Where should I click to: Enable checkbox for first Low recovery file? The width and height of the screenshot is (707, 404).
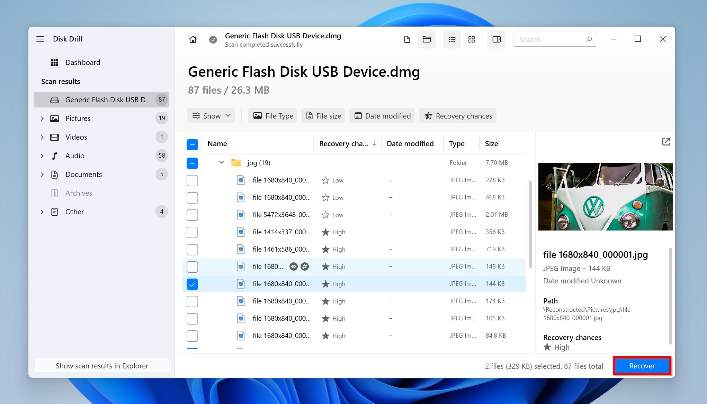click(x=192, y=180)
